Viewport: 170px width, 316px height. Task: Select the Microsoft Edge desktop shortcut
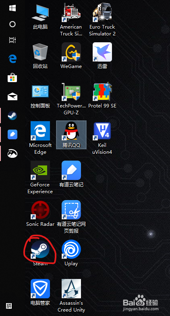click(40, 138)
